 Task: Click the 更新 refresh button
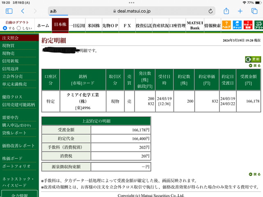coord(253,59)
